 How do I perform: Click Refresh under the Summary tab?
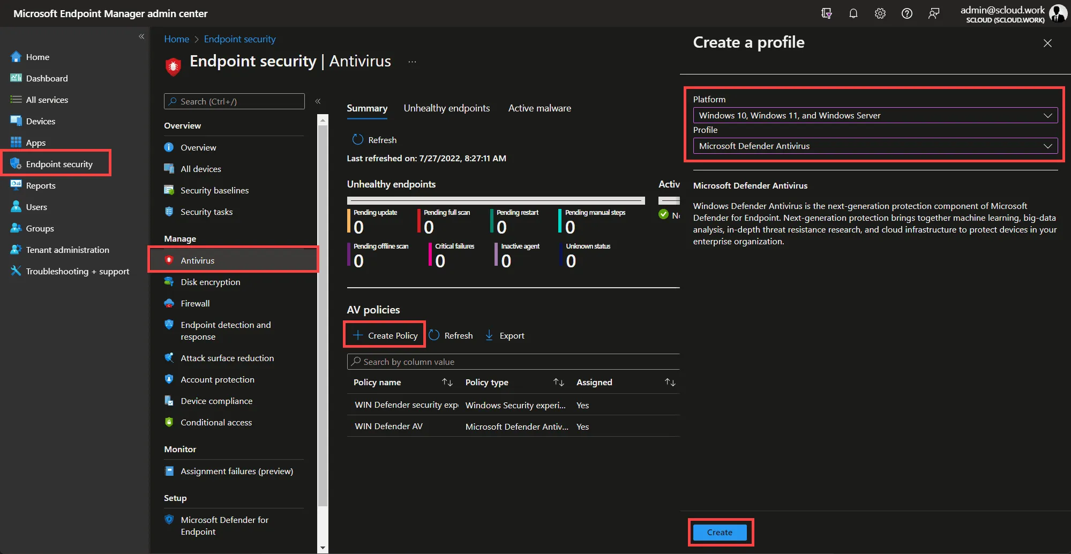(375, 140)
